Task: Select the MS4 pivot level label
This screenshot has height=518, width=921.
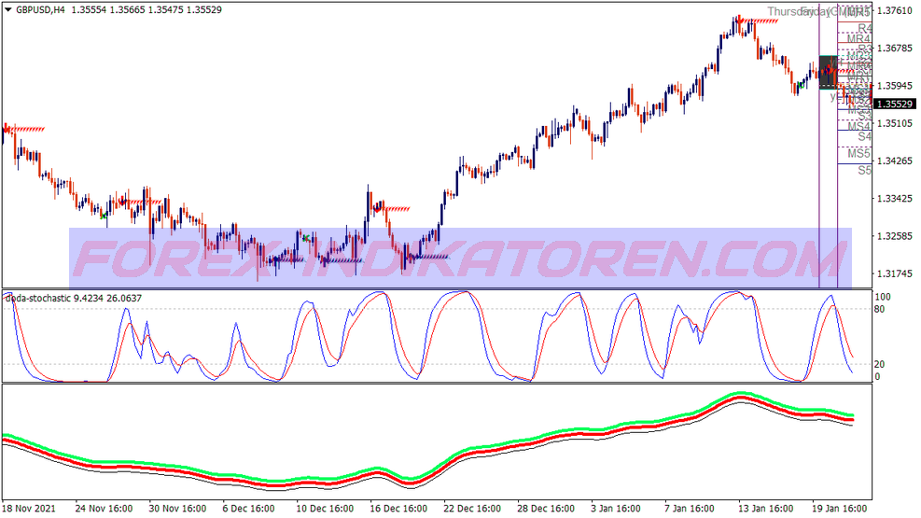Action: (x=858, y=126)
